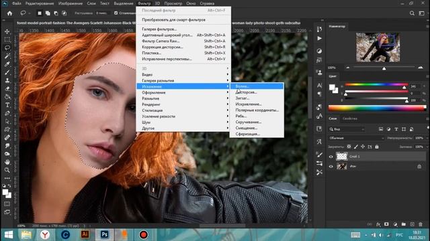This screenshot has width=430, height=241.
Task: Expand the Шум submenu
Action: click(x=183, y=123)
